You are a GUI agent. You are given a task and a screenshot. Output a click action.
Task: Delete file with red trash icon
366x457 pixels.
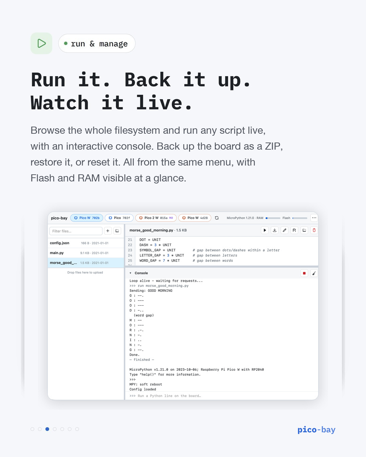(x=314, y=230)
